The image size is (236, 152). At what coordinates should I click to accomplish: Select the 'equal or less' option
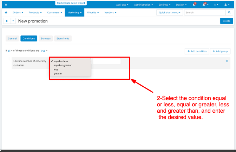click(61, 61)
